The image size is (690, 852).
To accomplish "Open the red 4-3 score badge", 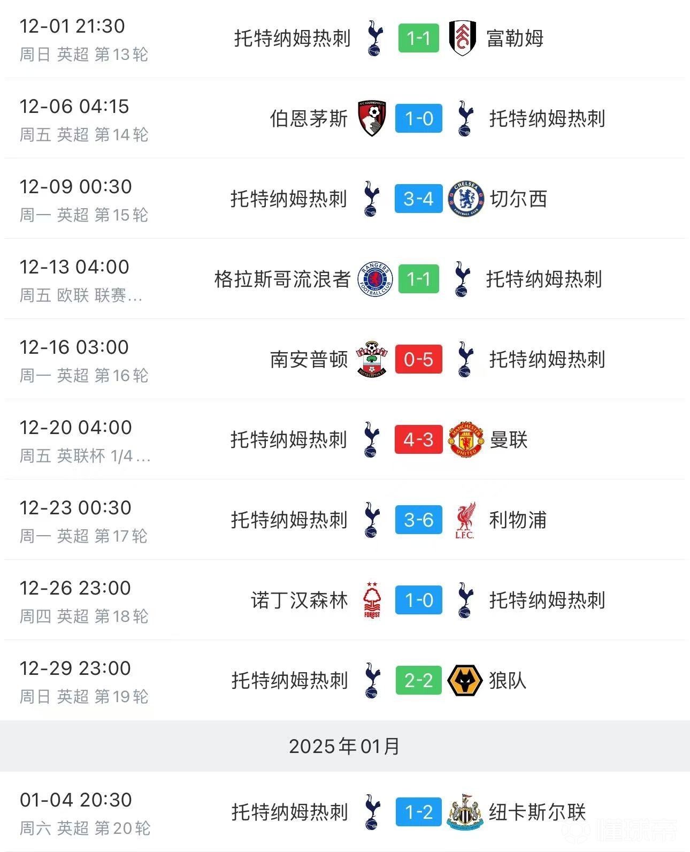I will [x=418, y=439].
